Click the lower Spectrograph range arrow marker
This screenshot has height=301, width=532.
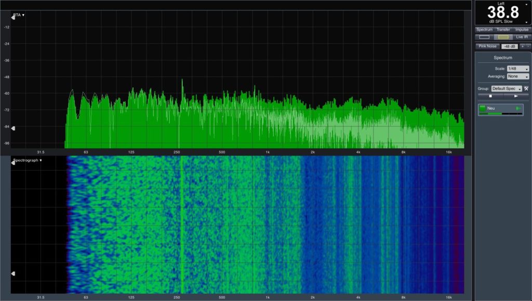[x=13, y=273]
